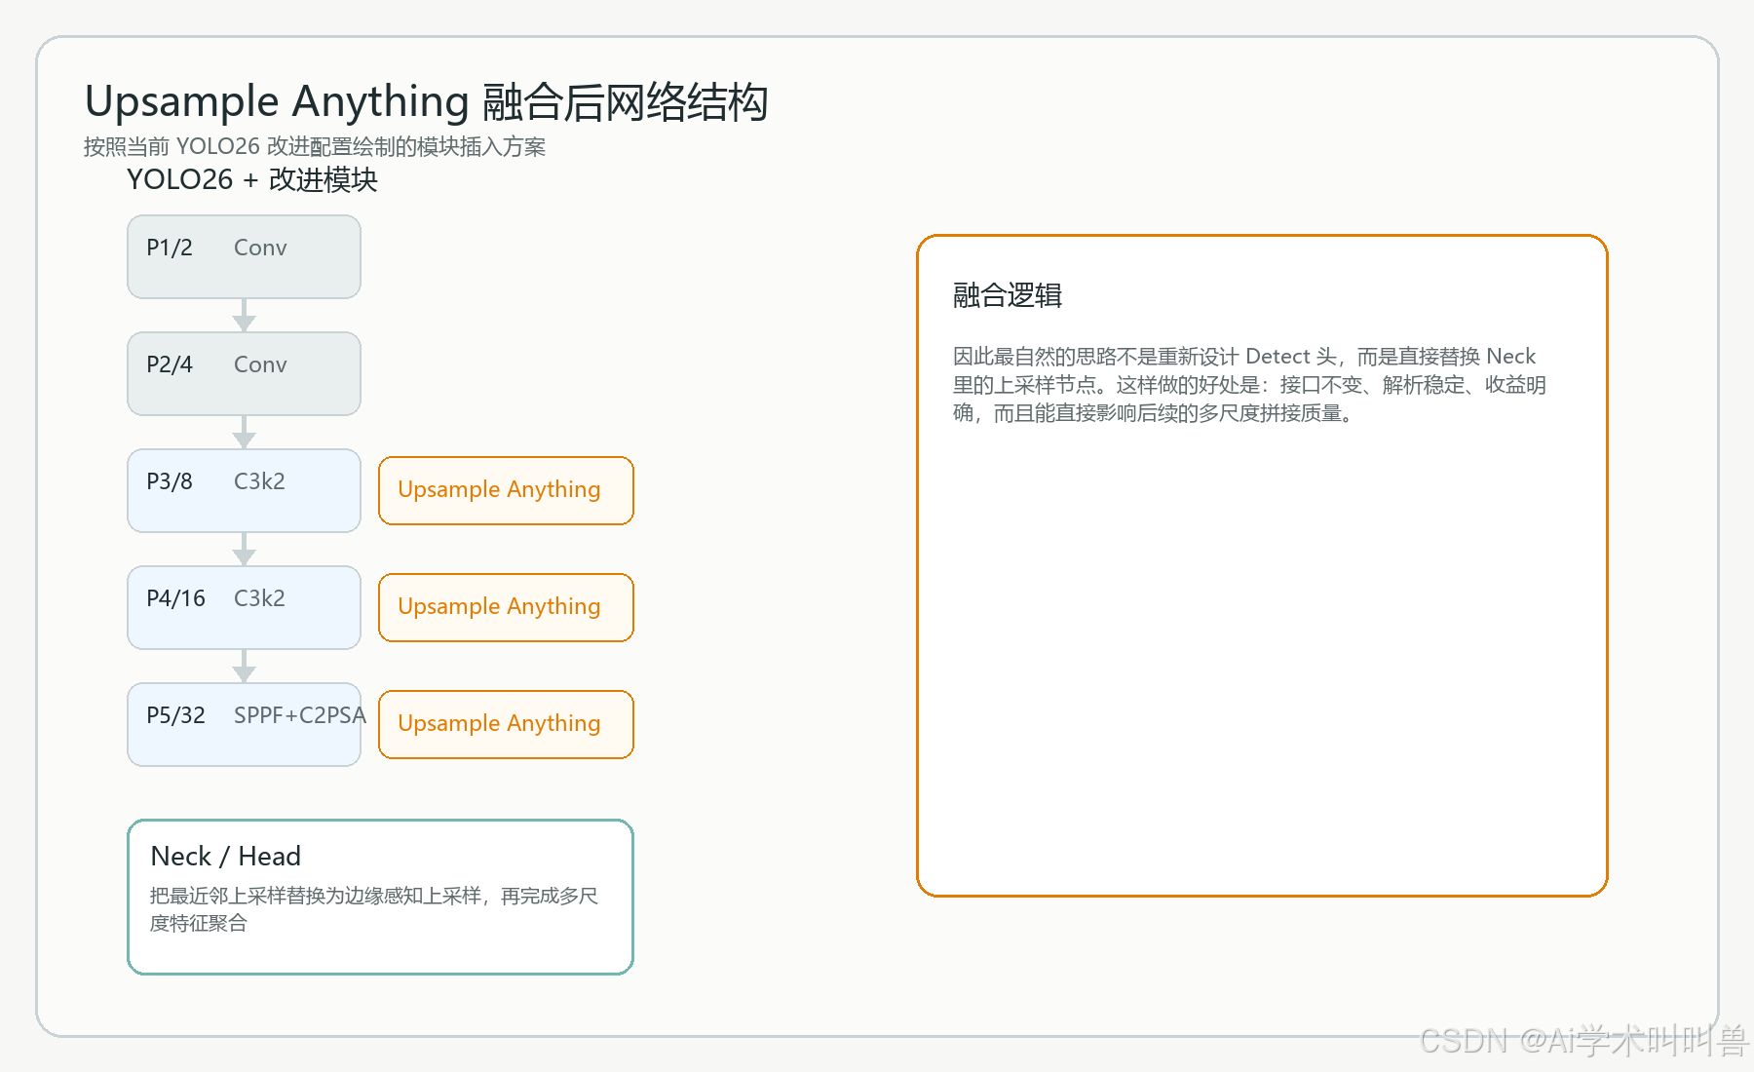1754x1072 pixels.
Task: Click the title Upsample Anything 融合后网络结构
Action: [426, 102]
